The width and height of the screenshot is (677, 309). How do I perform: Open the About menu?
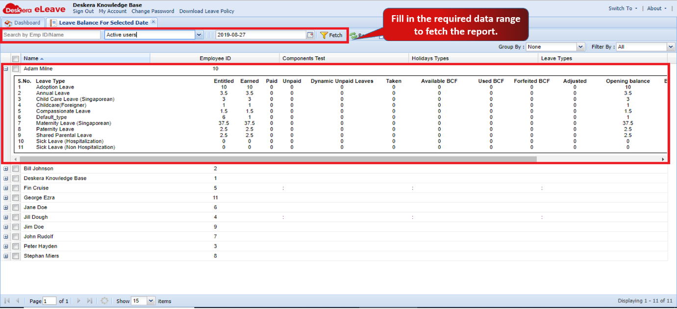point(657,8)
